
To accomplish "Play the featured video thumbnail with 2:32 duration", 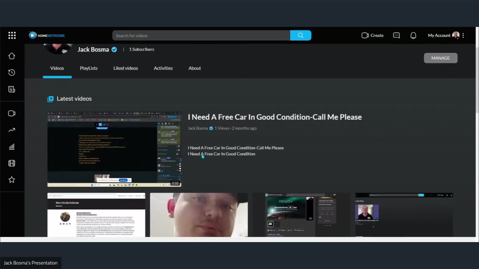I will click(114, 149).
